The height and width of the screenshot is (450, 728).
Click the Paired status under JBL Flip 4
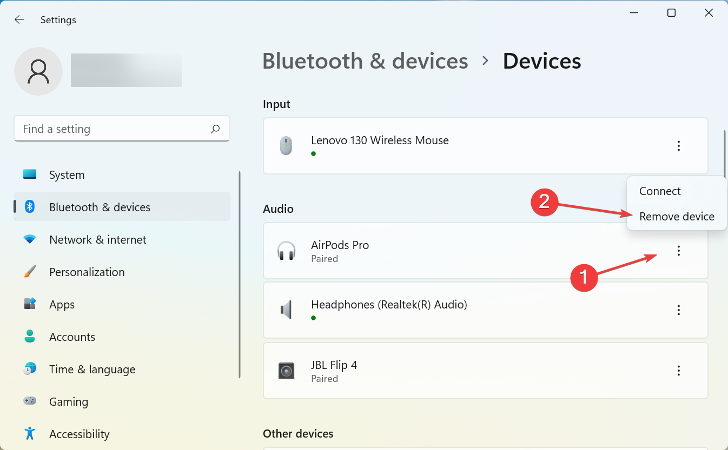coord(325,379)
